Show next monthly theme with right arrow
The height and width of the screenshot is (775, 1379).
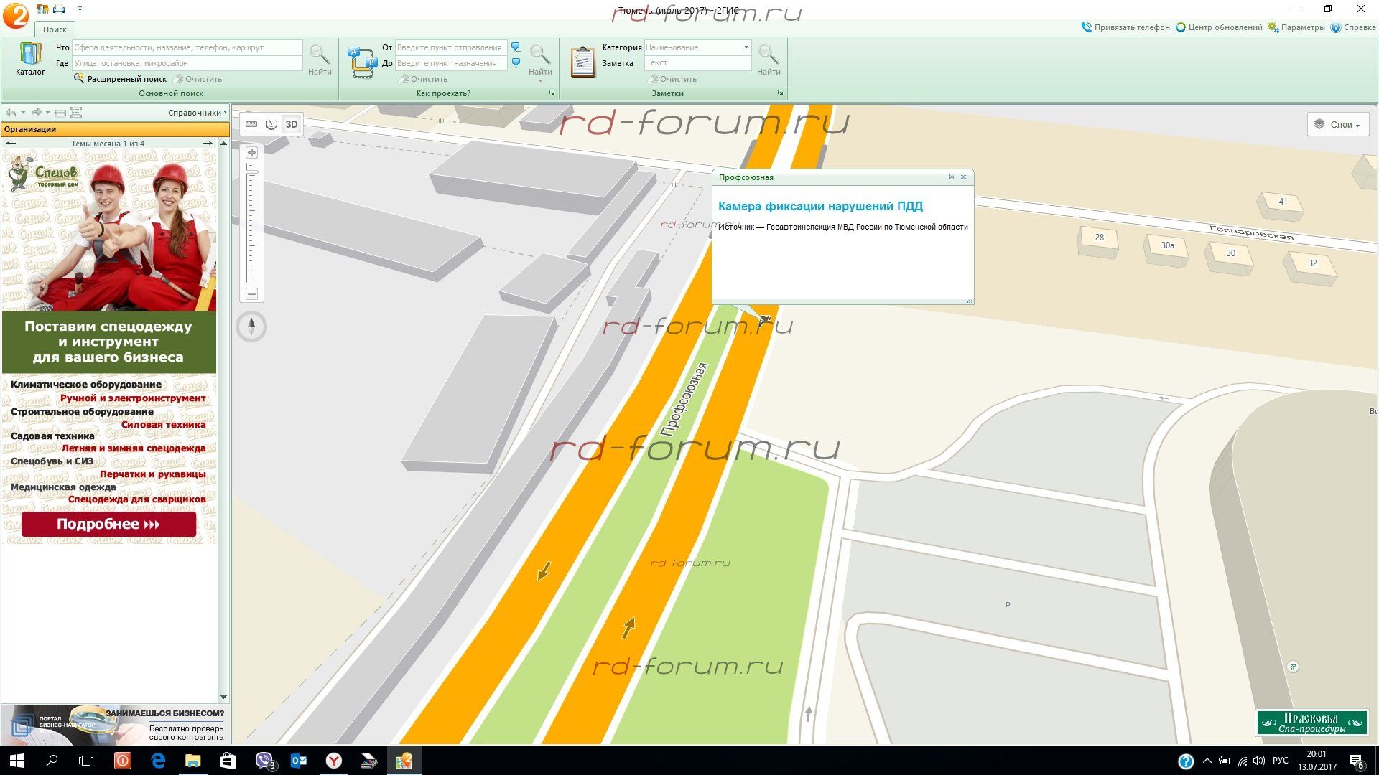point(208,144)
